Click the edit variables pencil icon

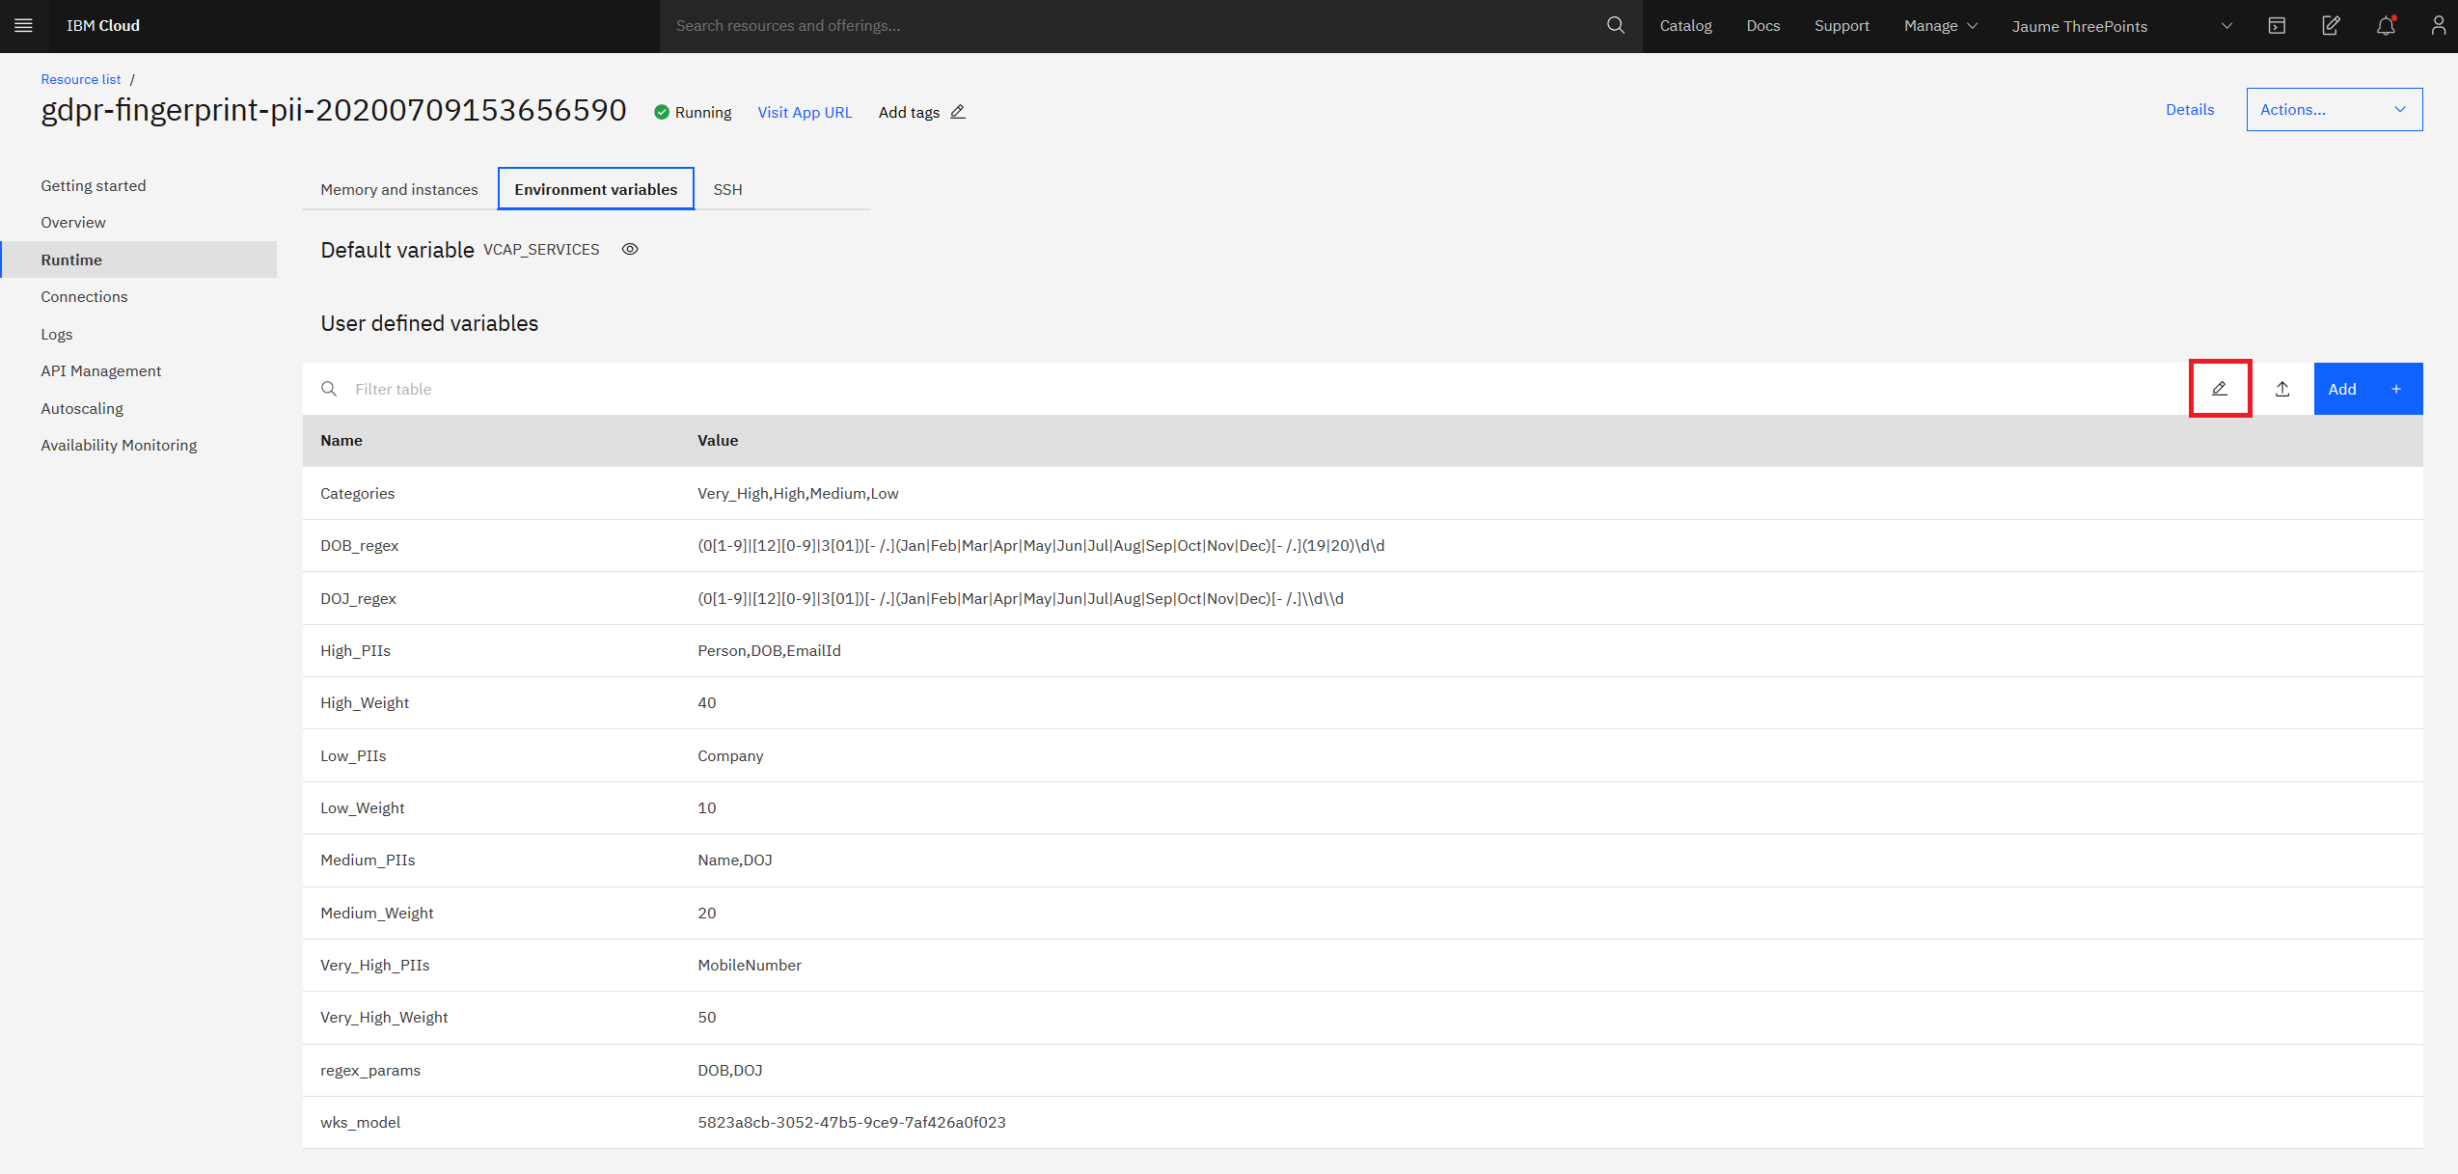point(2220,389)
